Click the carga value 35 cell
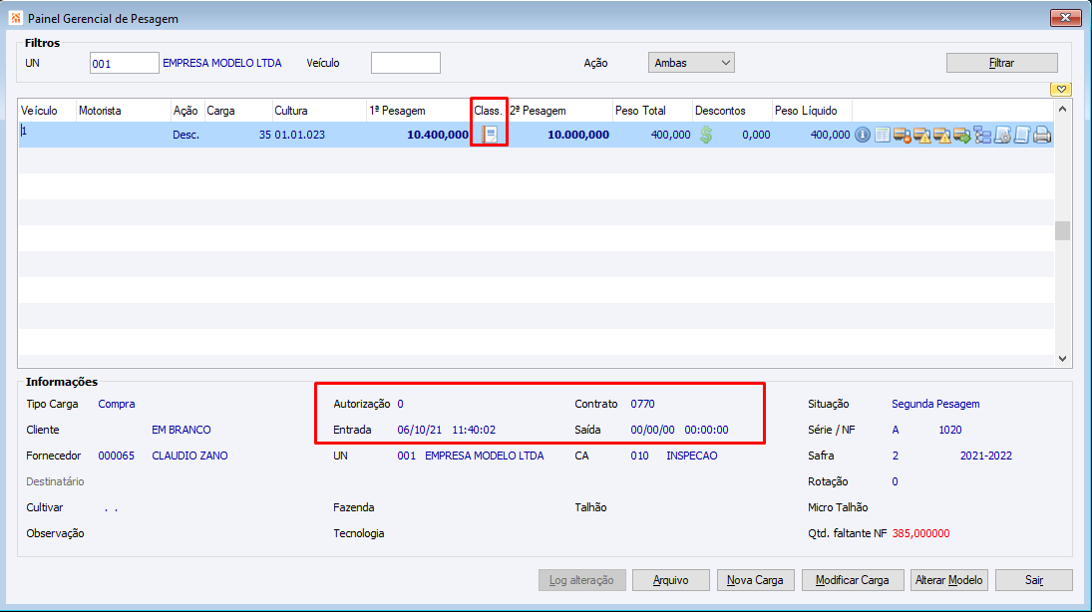This screenshot has width=1092, height=612. tap(264, 135)
